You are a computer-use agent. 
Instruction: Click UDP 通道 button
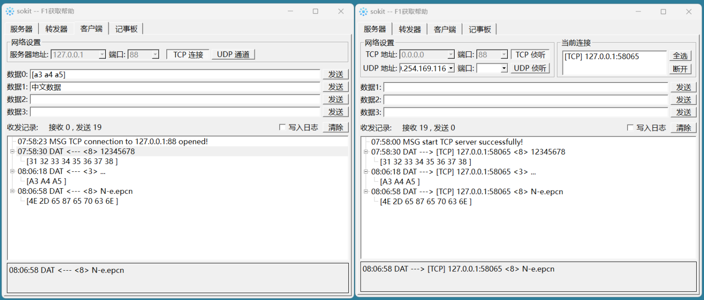(233, 55)
